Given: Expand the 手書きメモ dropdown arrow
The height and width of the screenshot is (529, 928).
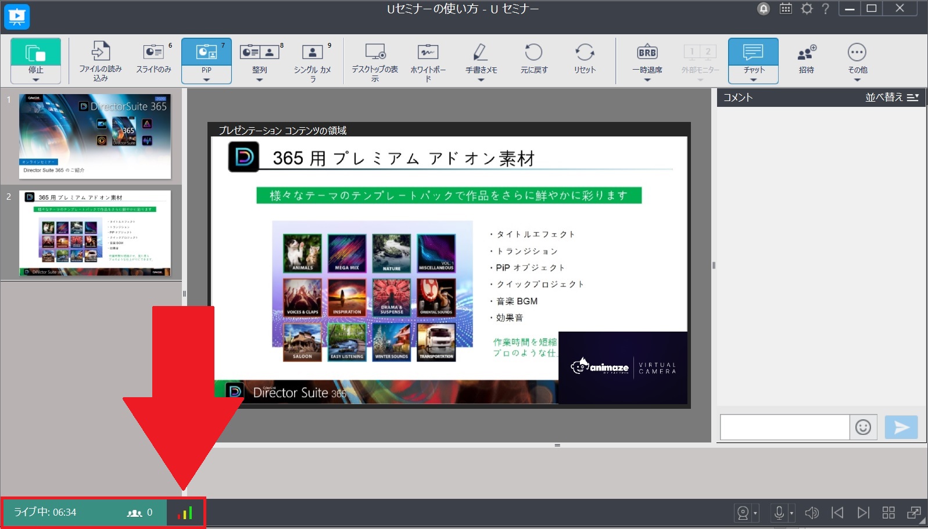Looking at the screenshot, I should coord(481,80).
